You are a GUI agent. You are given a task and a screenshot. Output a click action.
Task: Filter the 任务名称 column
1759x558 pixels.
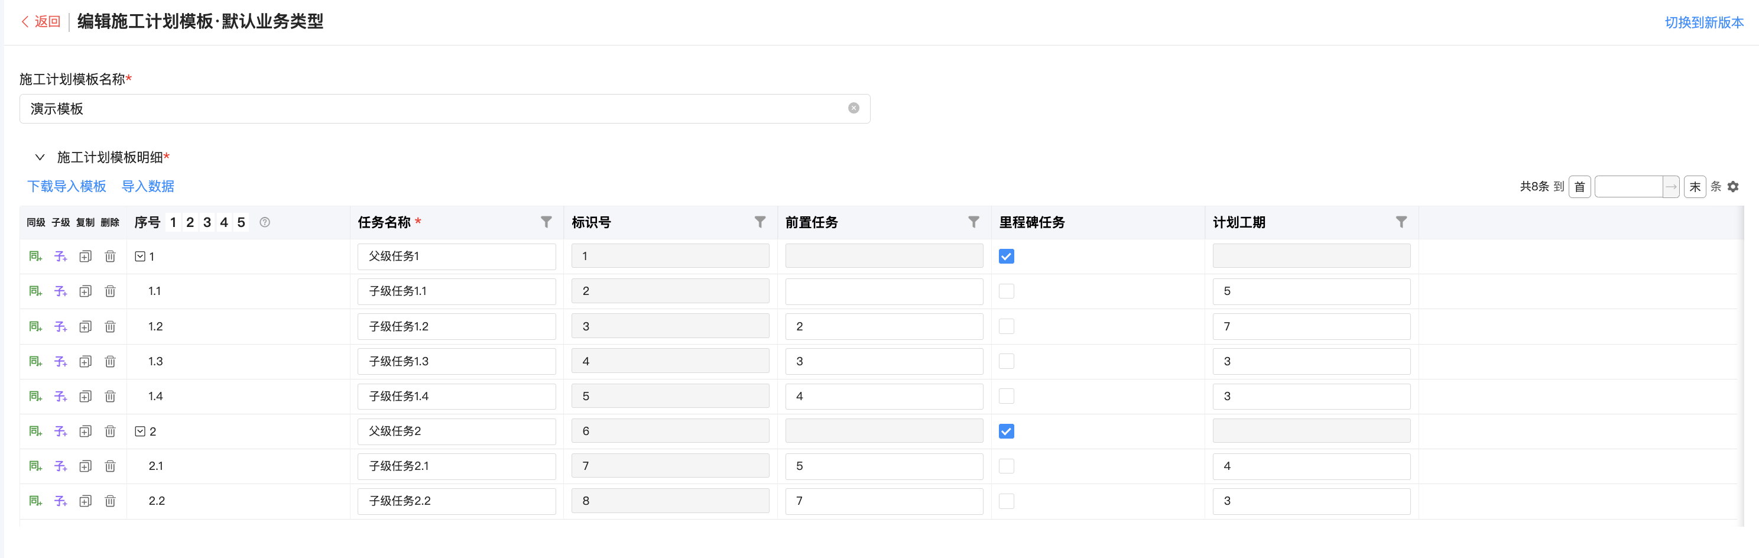(546, 222)
